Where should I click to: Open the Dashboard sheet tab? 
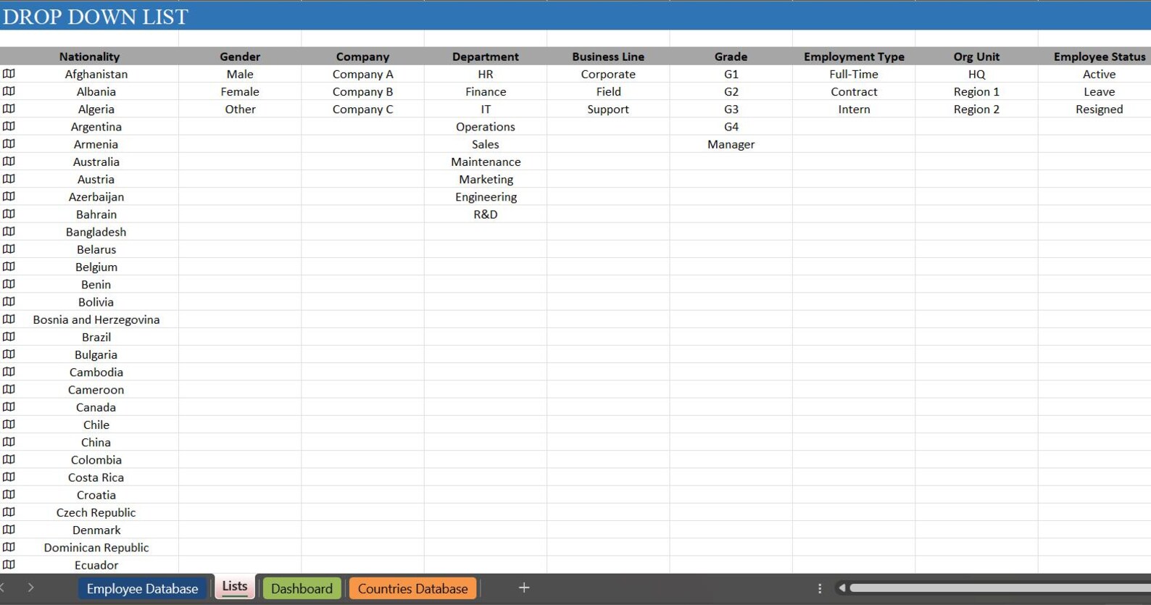point(302,588)
